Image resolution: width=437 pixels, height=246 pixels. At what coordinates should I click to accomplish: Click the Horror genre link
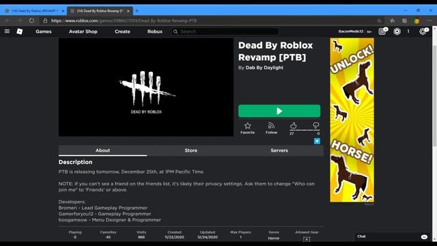pyautogui.click(x=274, y=238)
